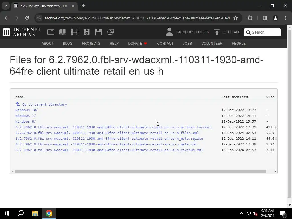Open the PEOPLE menu item
The image size is (292, 219).
point(239,44)
